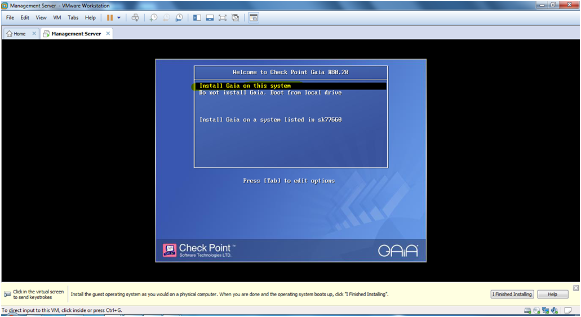This screenshot has width=581, height=317.
Task: Click the Press [Tab] to edit options text
Action: pyautogui.click(x=289, y=181)
